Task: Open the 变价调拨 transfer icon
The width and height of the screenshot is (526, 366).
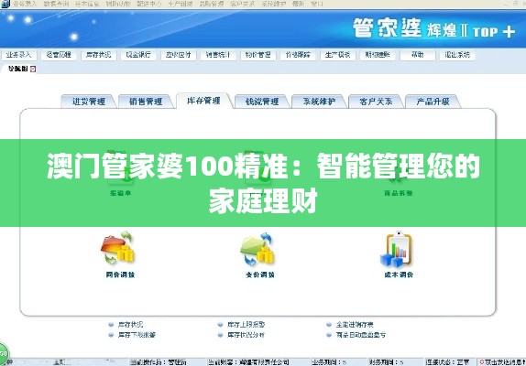Action: pyautogui.click(x=258, y=250)
